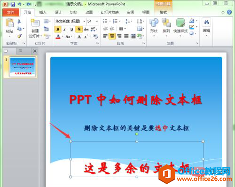
Task: Minimize the ribbon with caret button
Action: 223,12
